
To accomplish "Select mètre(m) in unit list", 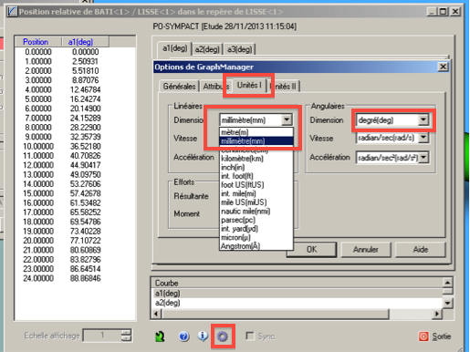I will tap(256, 132).
